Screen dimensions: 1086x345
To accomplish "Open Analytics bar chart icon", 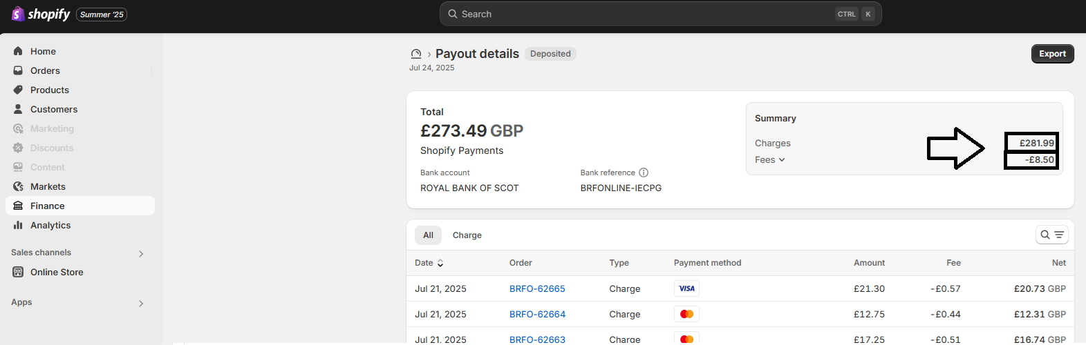I will pos(18,225).
